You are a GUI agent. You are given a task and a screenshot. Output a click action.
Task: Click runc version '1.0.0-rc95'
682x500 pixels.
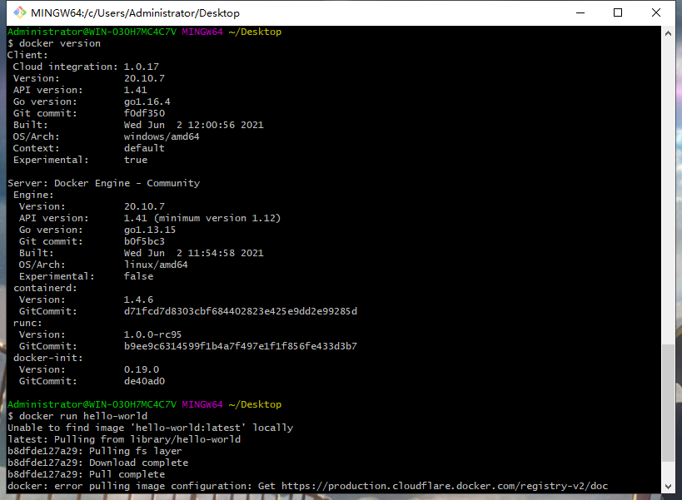tap(152, 335)
